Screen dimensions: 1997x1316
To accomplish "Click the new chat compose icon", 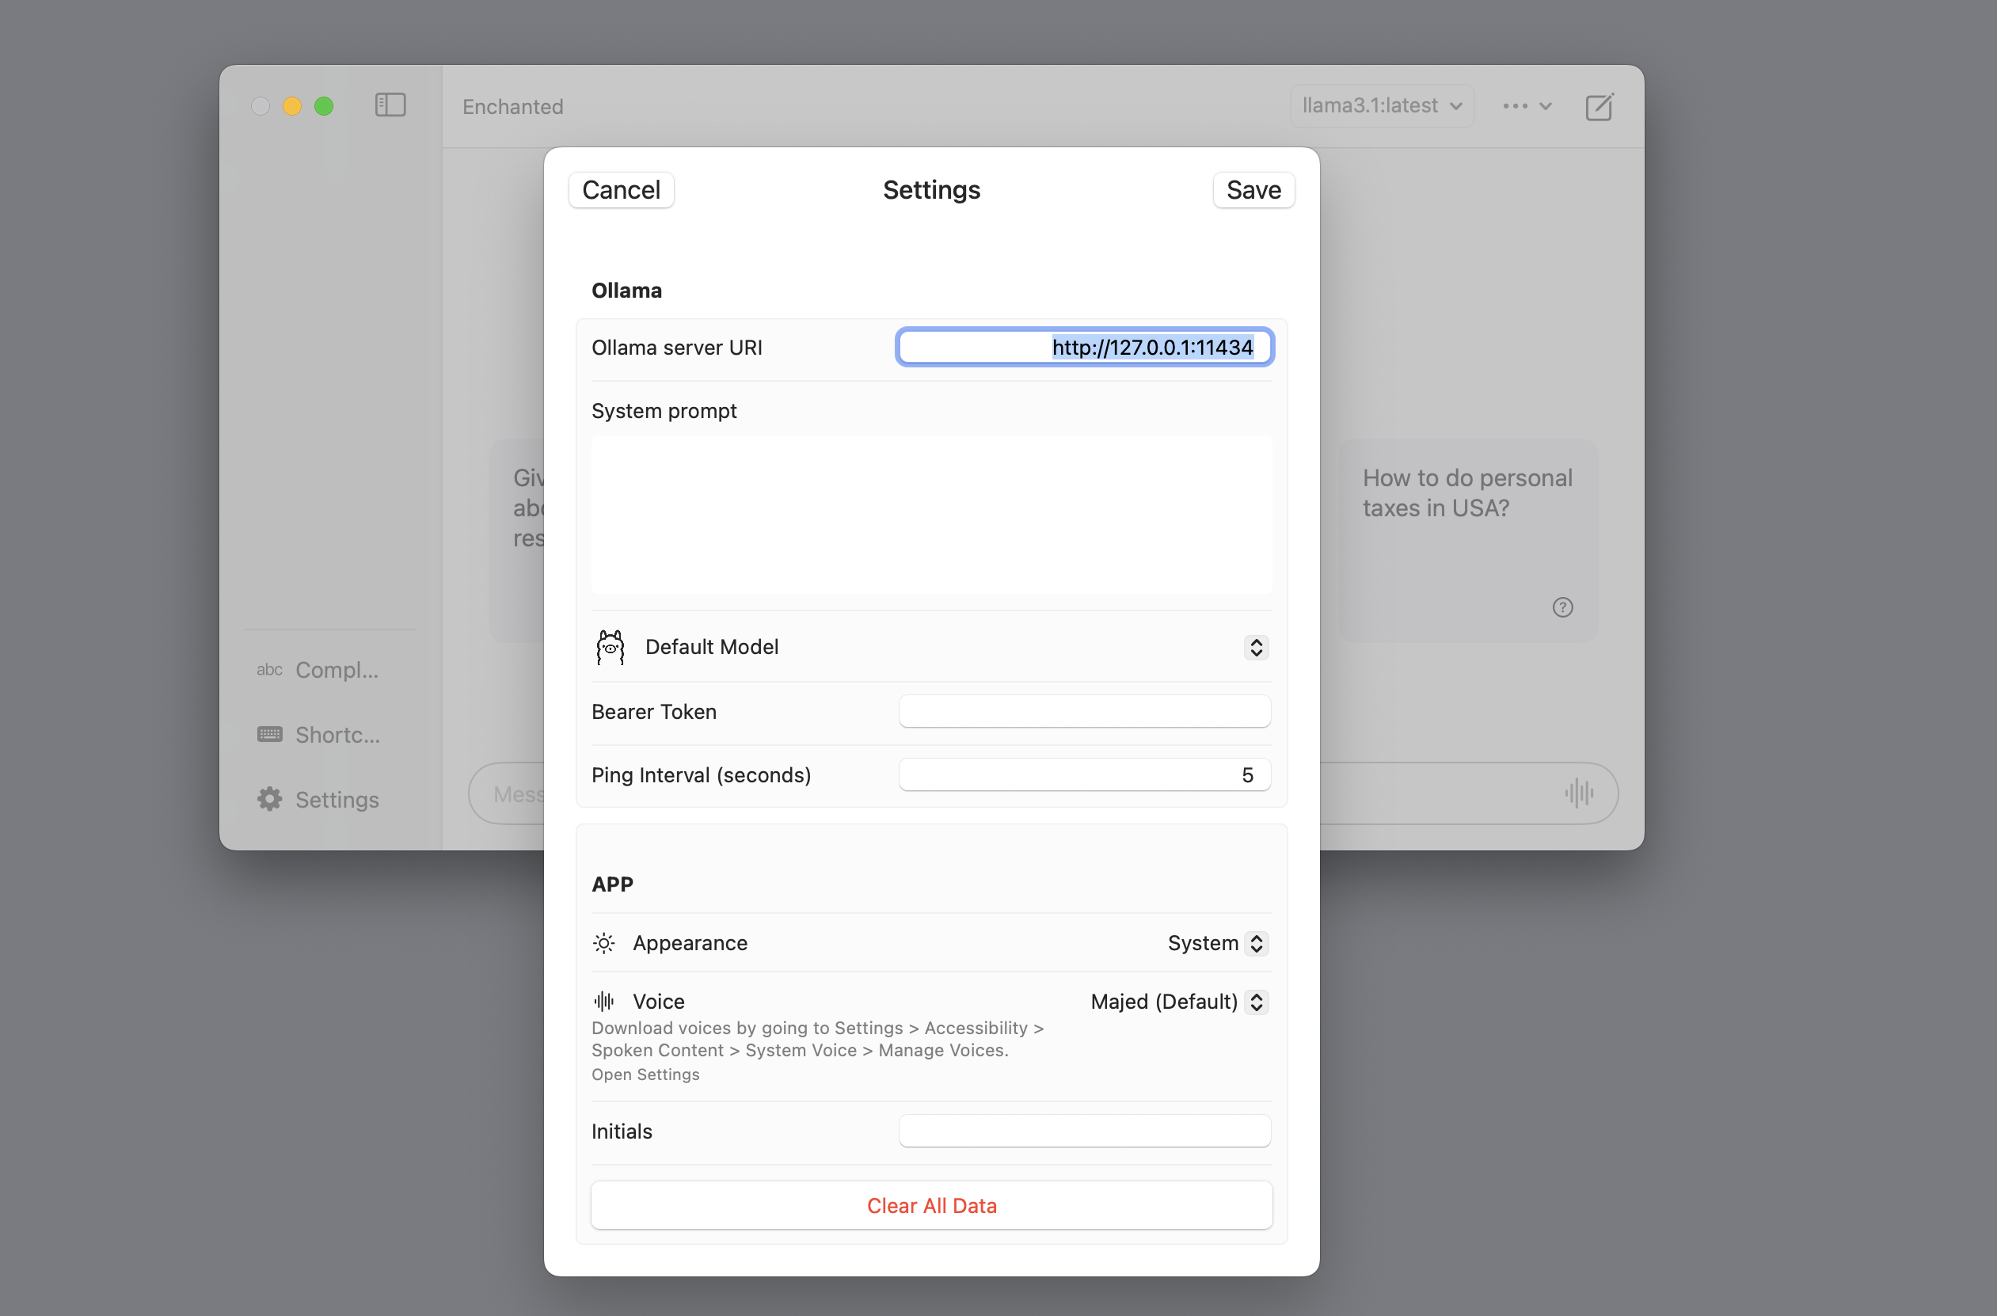I will [x=1600, y=107].
